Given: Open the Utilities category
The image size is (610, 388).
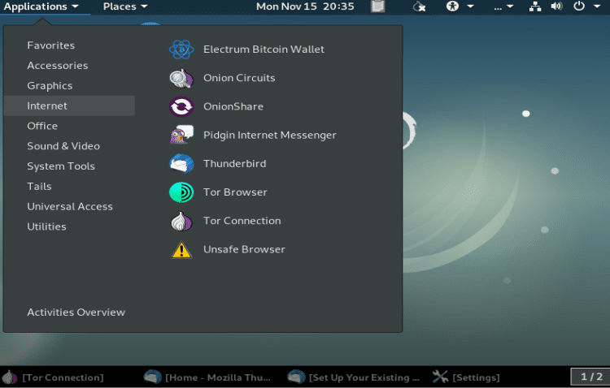Looking at the screenshot, I should (x=69, y=226).
